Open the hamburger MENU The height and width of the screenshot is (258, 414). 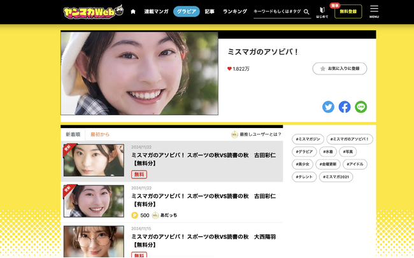(x=374, y=11)
